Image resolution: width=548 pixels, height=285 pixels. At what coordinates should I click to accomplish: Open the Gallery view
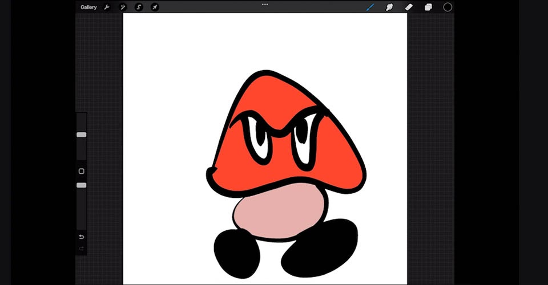tap(88, 7)
